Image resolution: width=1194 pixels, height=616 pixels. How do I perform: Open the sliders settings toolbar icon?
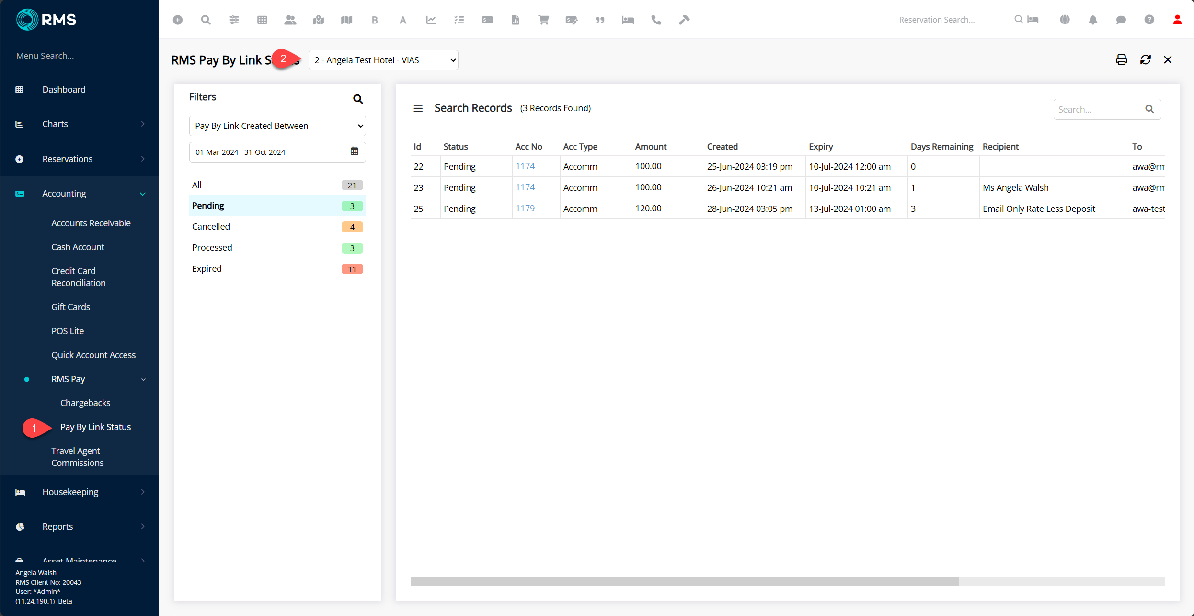pyautogui.click(x=234, y=20)
